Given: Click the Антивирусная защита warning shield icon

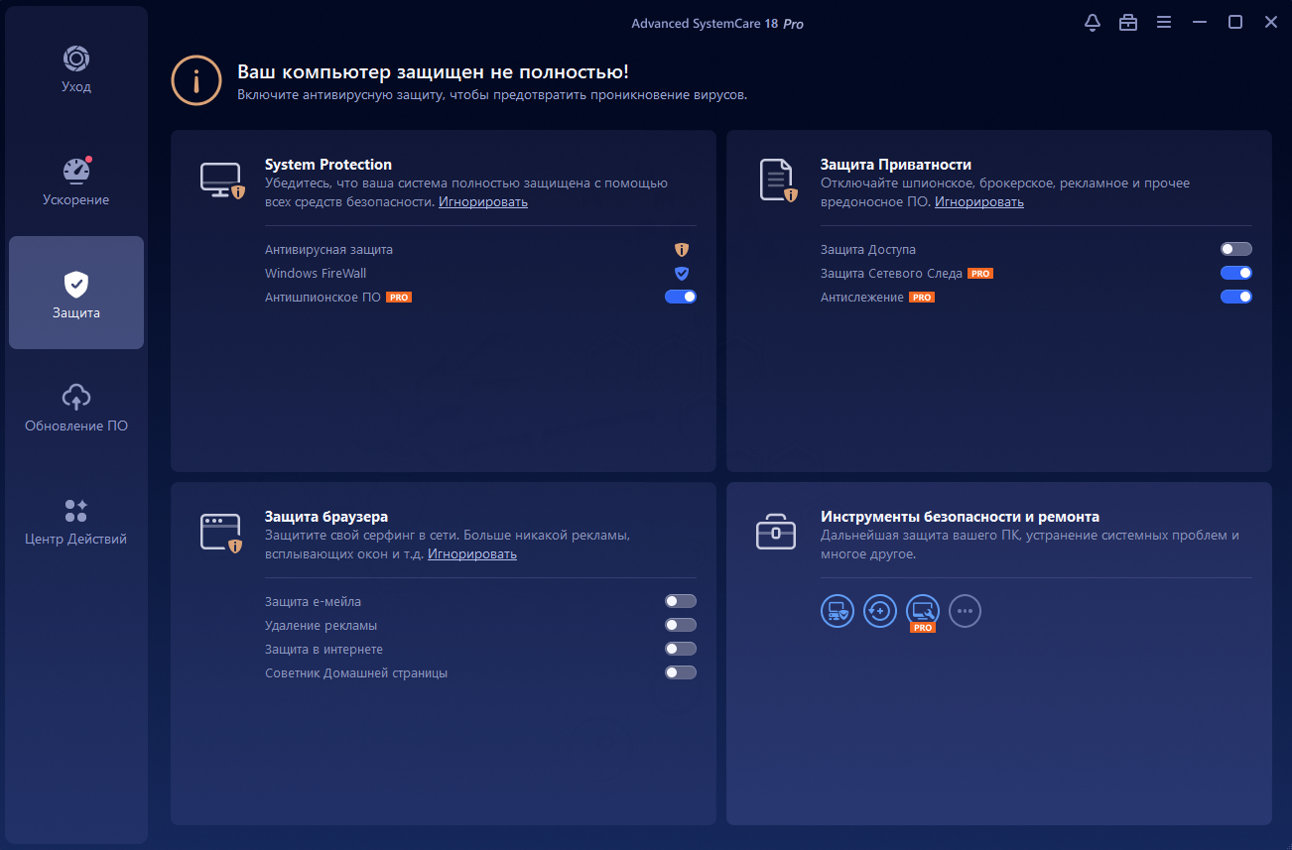Looking at the screenshot, I should point(682,250).
